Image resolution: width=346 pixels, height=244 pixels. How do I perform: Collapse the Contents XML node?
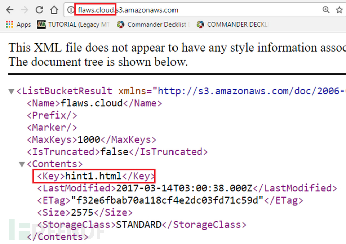[x=22, y=164]
